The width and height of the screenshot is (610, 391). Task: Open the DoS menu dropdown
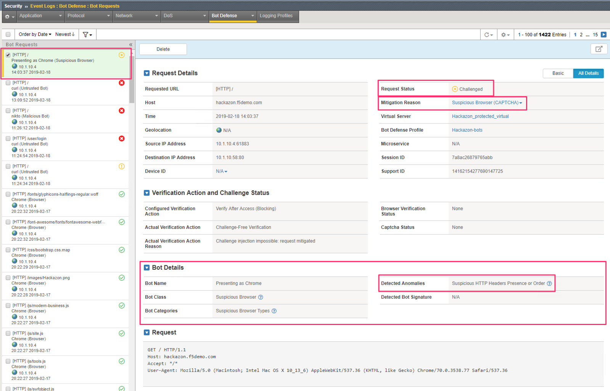pyautogui.click(x=185, y=16)
